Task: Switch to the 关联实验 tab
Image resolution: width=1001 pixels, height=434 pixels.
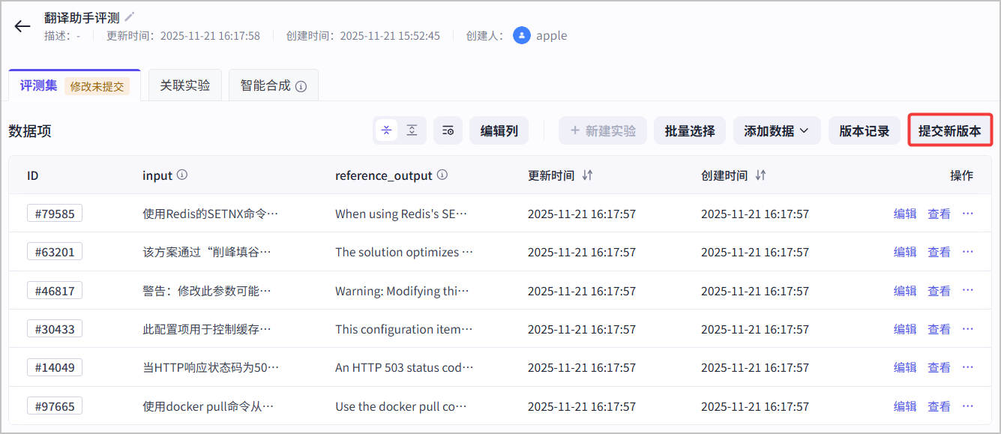Action: point(185,85)
